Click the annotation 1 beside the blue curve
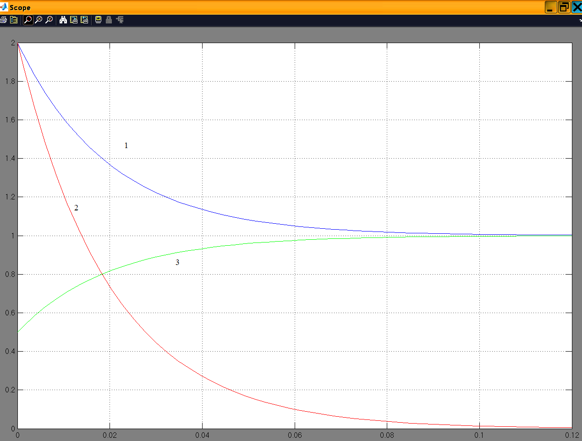The width and height of the screenshot is (582, 441). coord(126,145)
